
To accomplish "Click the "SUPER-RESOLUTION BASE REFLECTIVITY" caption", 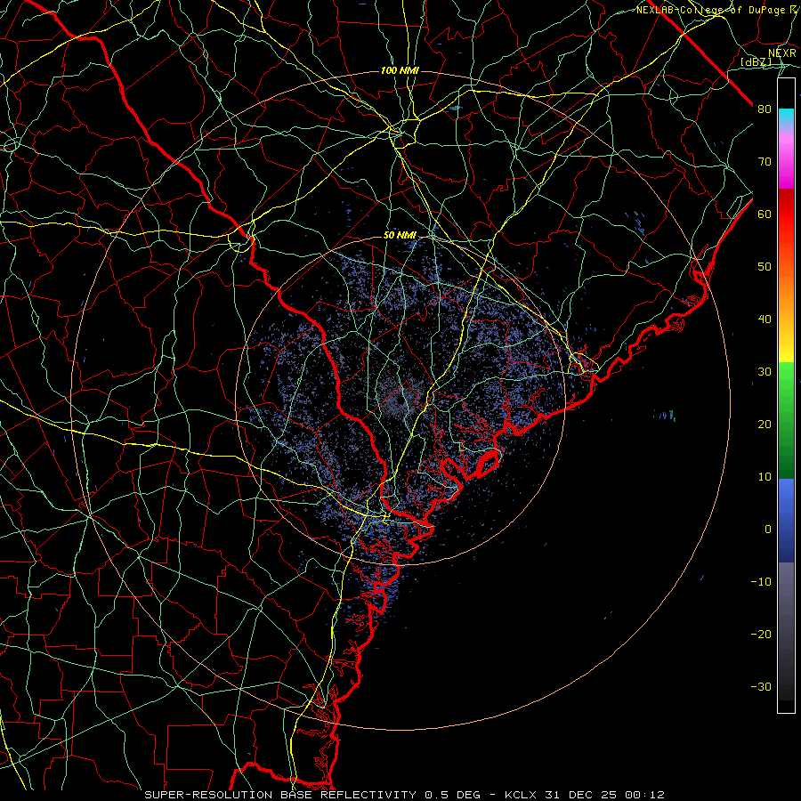I will pos(280,795).
